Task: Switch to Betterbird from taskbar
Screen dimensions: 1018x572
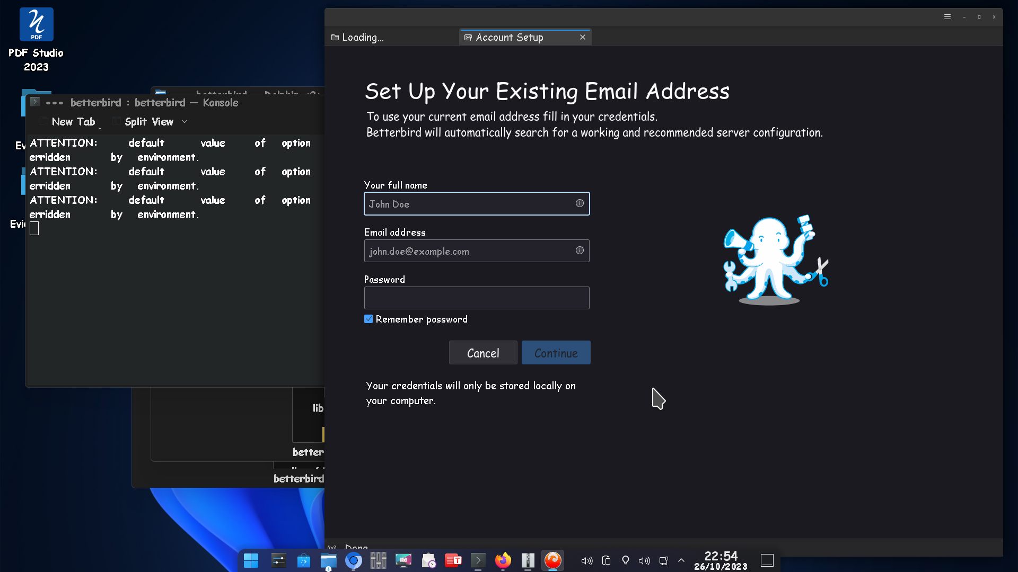Action: click(x=553, y=560)
